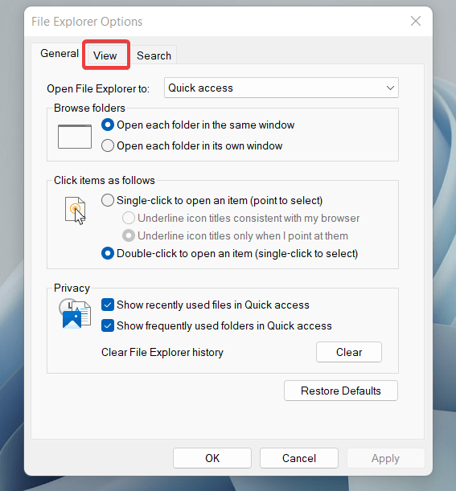Click Restore Defaults
Image resolution: width=456 pixels, height=491 pixels.
pyautogui.click(x=341, y=391)
